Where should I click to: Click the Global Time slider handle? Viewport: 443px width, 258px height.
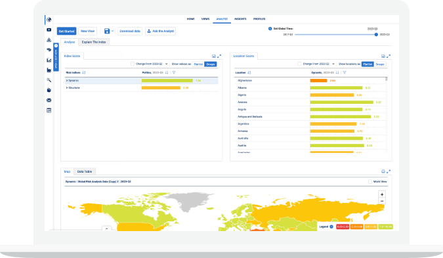[x=376, y=35]
